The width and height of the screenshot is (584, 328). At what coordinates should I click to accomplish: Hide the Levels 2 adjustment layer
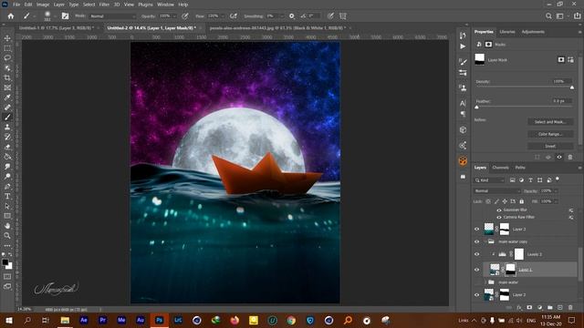pos(476,254)
